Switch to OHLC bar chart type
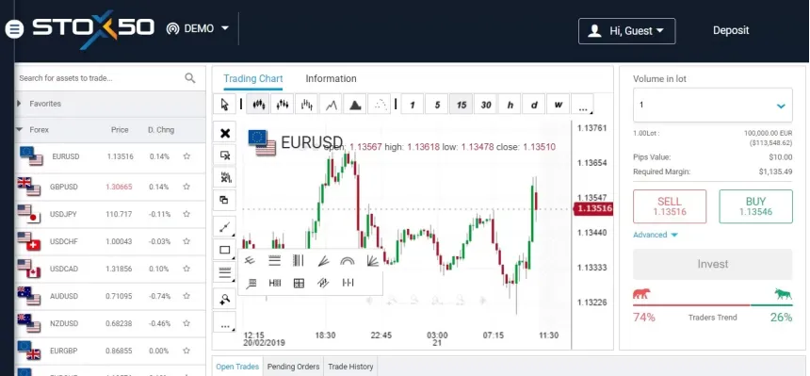The height and width of the screenshot is (376, 810). (x=306, y=105)
